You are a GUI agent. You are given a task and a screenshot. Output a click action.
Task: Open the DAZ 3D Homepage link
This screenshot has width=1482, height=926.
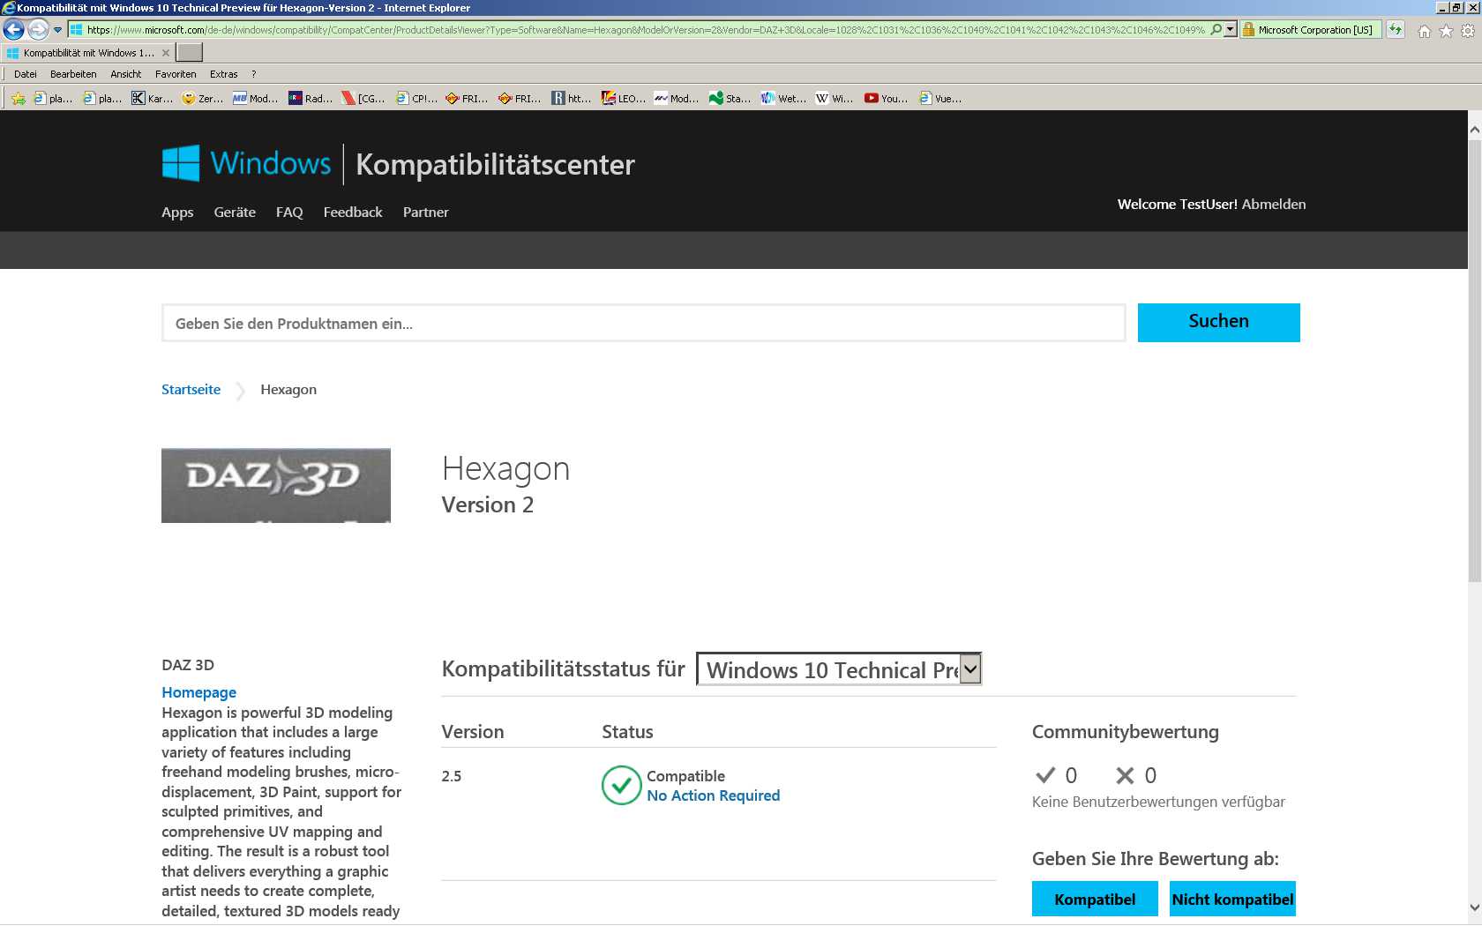click(x=198, y=692)
